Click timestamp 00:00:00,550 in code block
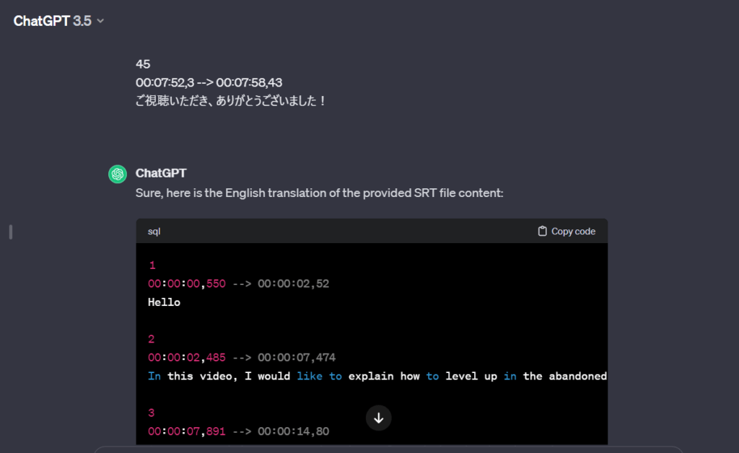 tap(187, 284)
